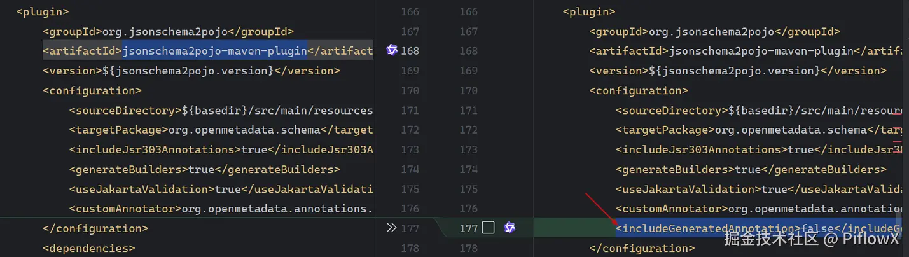Click highlighted jsonschema2pojo-maven-plugin text in left pane

[214, 51]
